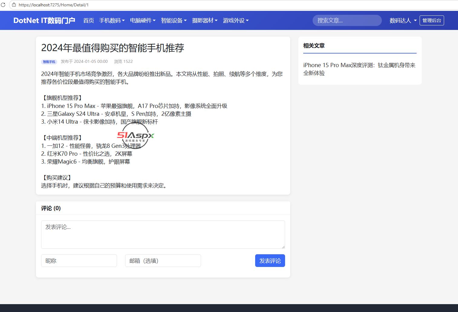Click the browser address bar URL
This screenshot has height=312, width=458.
coord(54,5)
